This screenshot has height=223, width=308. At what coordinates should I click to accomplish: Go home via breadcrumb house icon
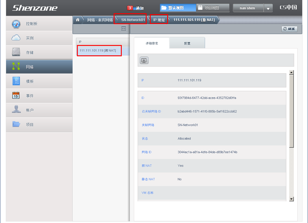coord(78,20)
